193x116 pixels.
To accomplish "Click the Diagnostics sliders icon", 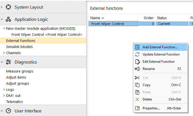I will tap(8, 62).
